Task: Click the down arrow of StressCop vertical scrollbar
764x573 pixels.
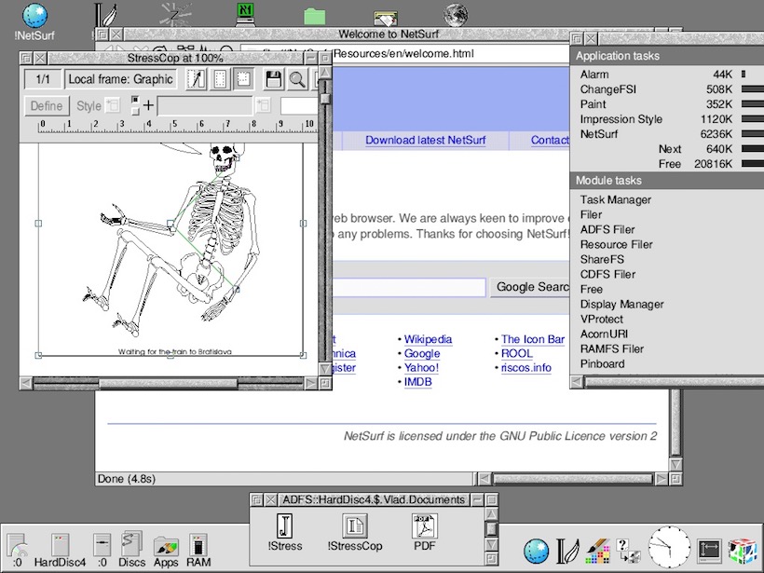Action: pos(325,369)
